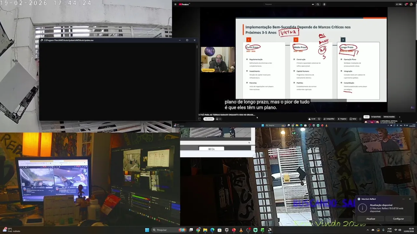Expand the hidden system tray icons
The width and height of the screenshot is (417, 234).
tap(368, 230)
